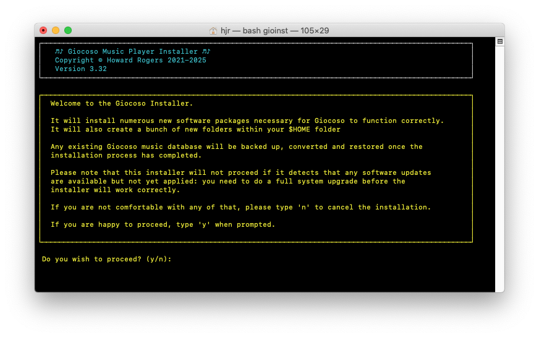This screenshot has width=539, height=338.
Task: Click the line about typing 'n' to cancel
Action: (240, 207)
